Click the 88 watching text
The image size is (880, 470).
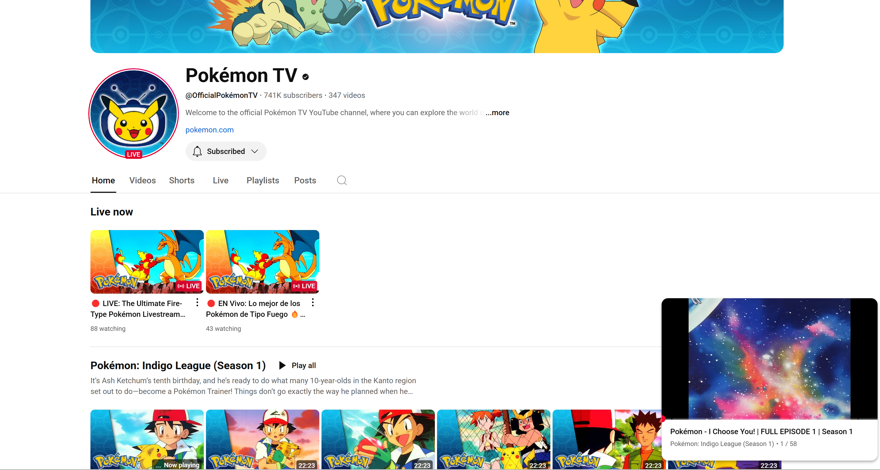[x=108, y=328]
